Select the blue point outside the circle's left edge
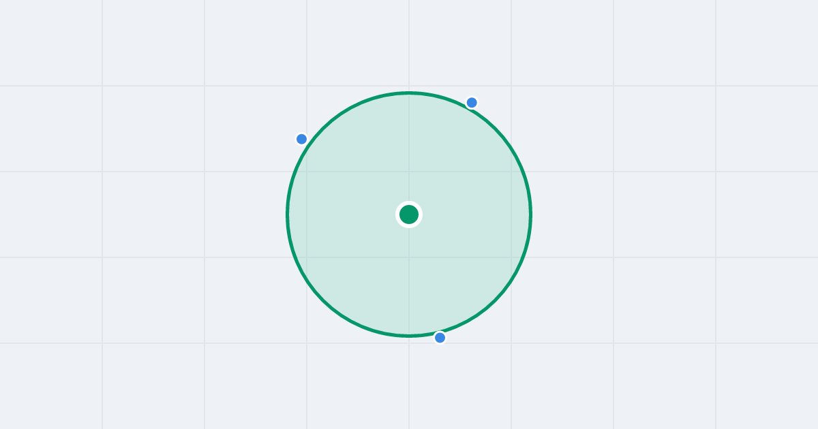 point(302,139)
